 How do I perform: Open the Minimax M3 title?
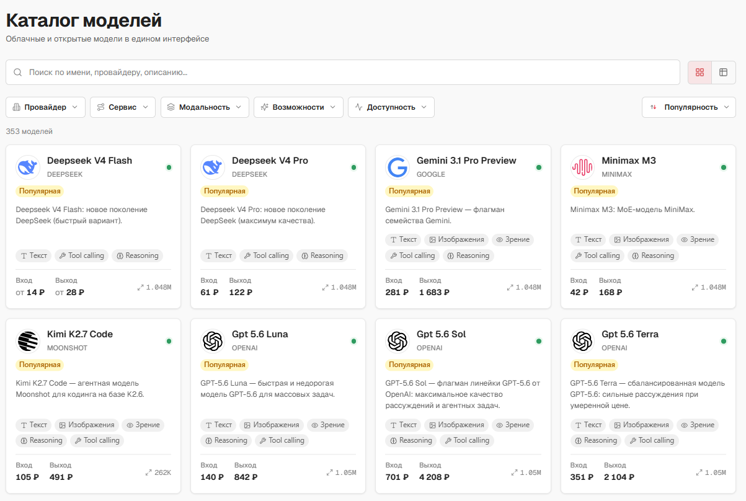point(629,161)
